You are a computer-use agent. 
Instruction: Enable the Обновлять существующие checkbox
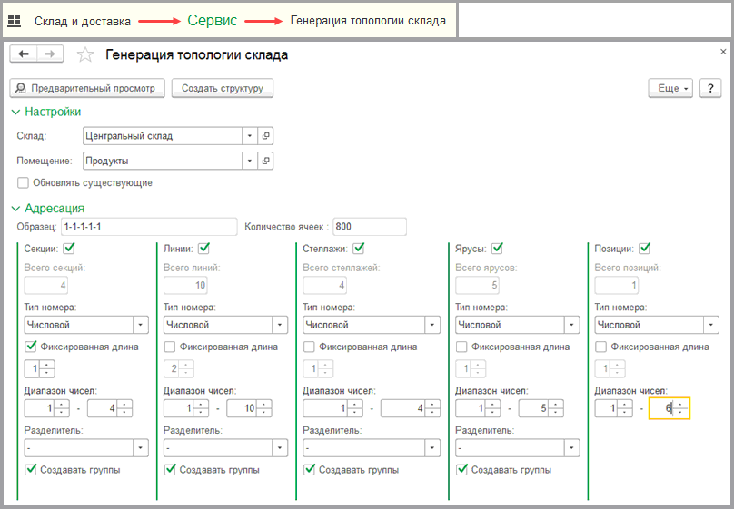pyautogui.click(x=24, y=182)
